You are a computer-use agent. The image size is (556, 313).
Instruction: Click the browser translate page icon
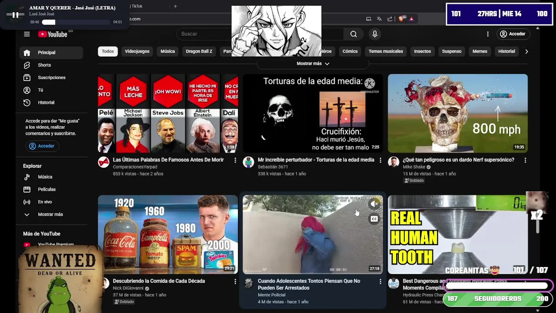click(379, 19)
